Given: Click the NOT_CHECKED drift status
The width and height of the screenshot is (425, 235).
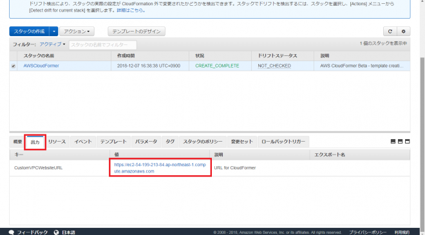Looking at the screenshot, I should 274,66.
